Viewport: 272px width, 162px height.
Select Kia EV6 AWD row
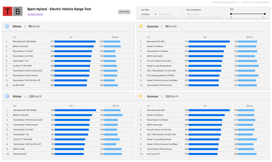[69, 85]
